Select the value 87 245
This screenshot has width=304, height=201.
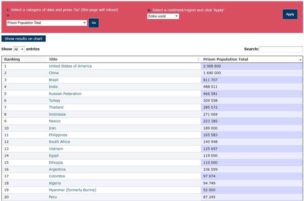pyautogui.click(x=209, y=197)
